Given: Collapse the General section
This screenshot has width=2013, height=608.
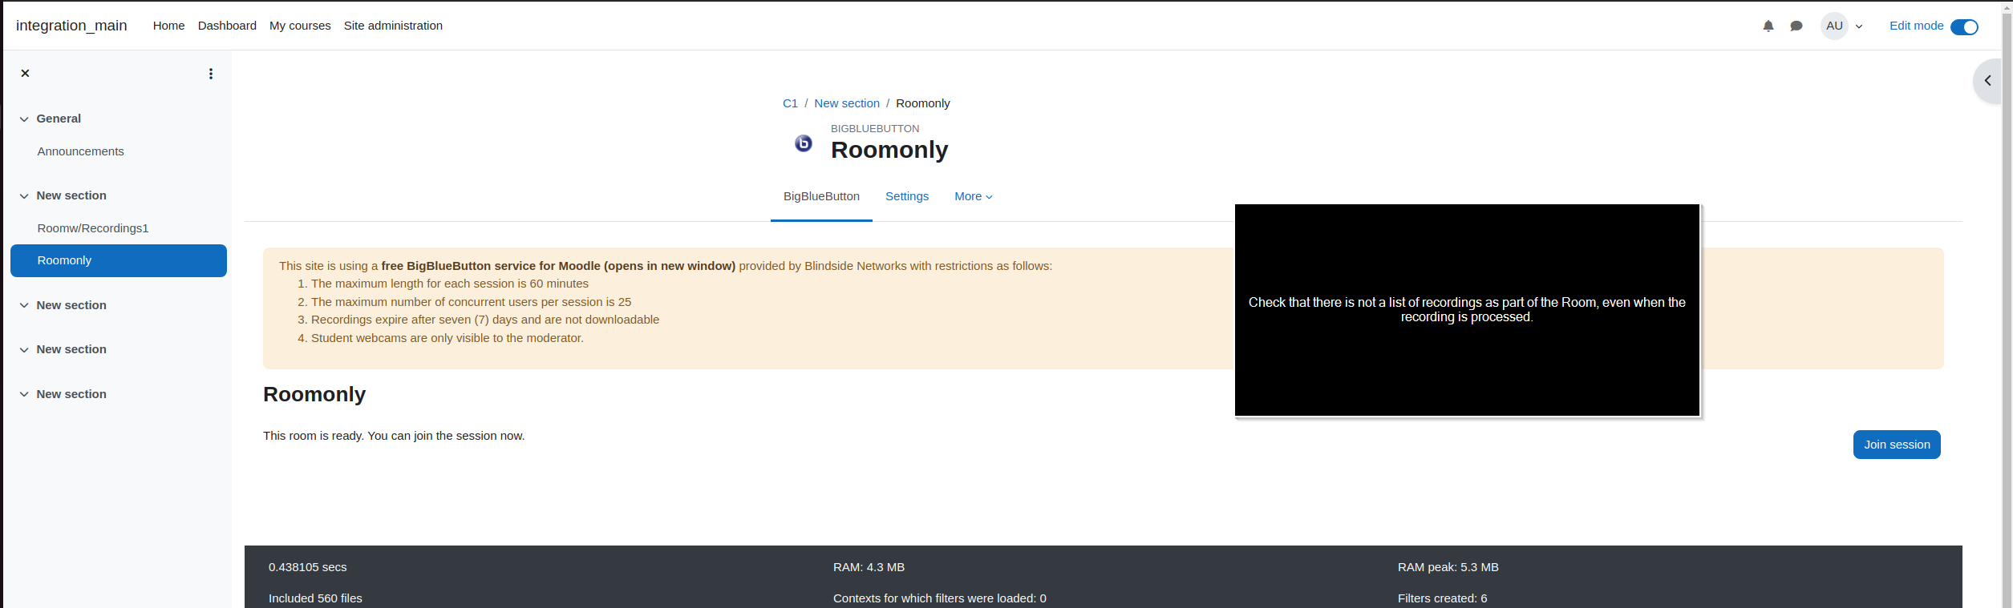Looking at the screenshot, I should click(x=24, y=119).
